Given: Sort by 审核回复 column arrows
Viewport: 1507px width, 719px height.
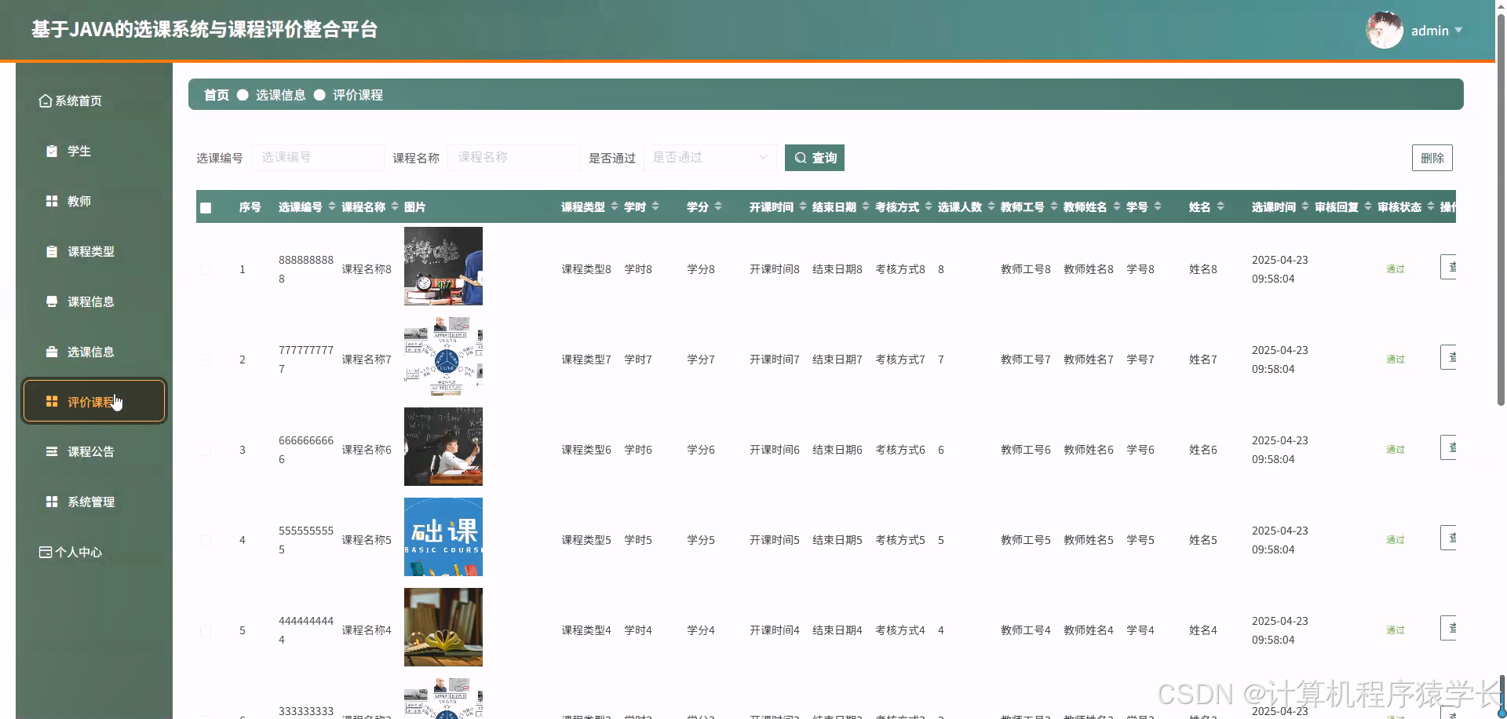Looking at the screenshot, I should click(1368, 206).
